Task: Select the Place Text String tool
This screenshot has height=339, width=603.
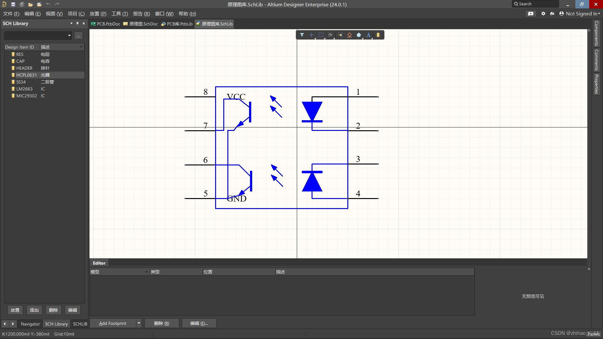Action: tap(368, 35)
